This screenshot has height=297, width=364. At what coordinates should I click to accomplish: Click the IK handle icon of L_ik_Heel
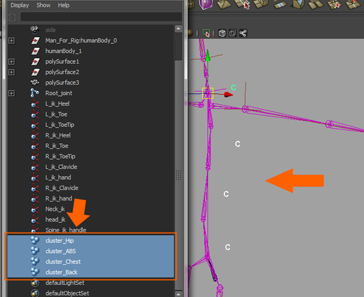tap(35, 104)
